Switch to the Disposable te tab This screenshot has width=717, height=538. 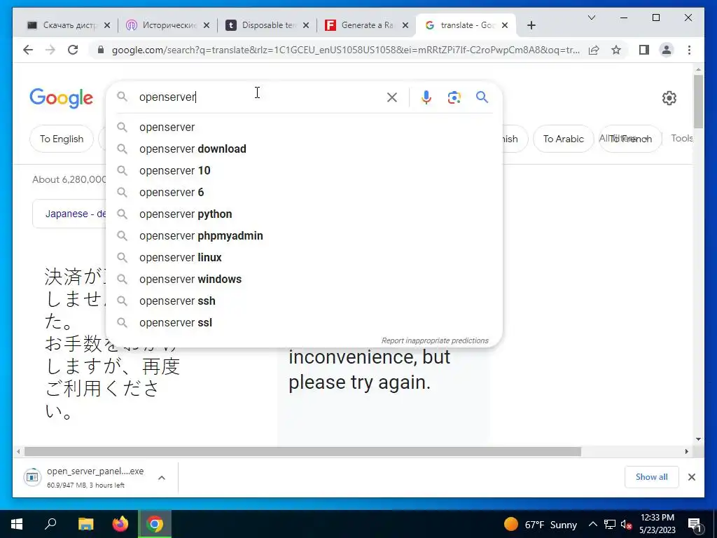[x=268, y=25]
